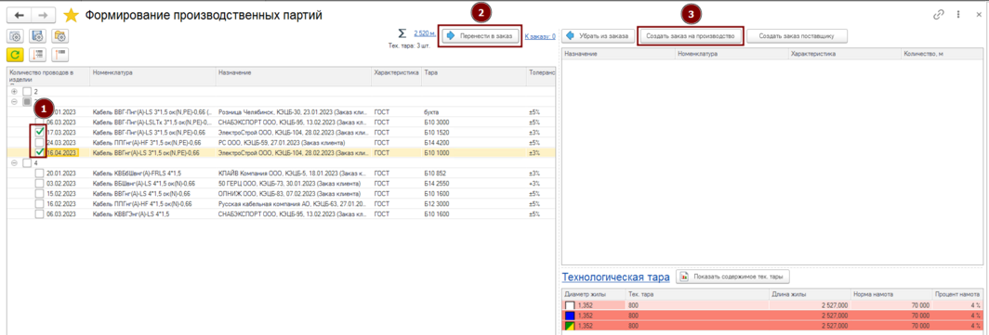The image size is (989, 335).
Task: Open the Технологическая тара link
Action: 615,277
